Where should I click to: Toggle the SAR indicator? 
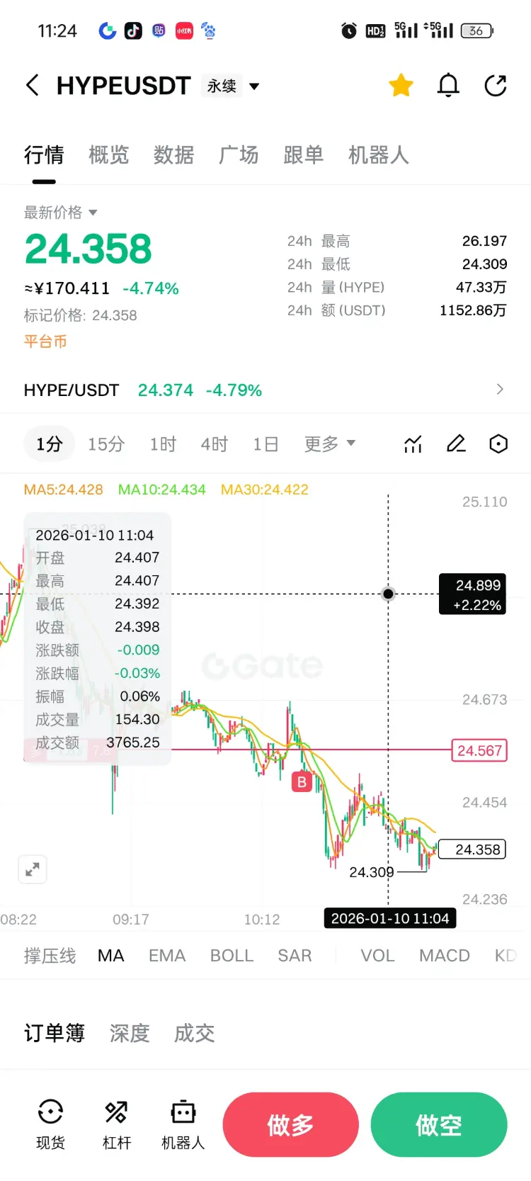pos(295,956)
